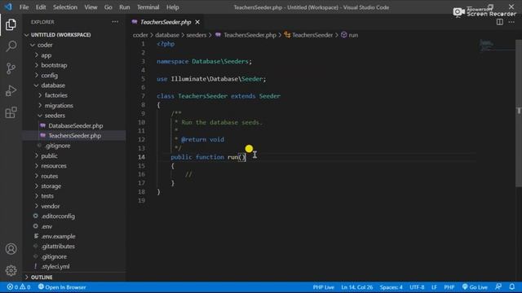Close the TeachersSeeder.php tab

pyautogui.click(x=197, y=22)
